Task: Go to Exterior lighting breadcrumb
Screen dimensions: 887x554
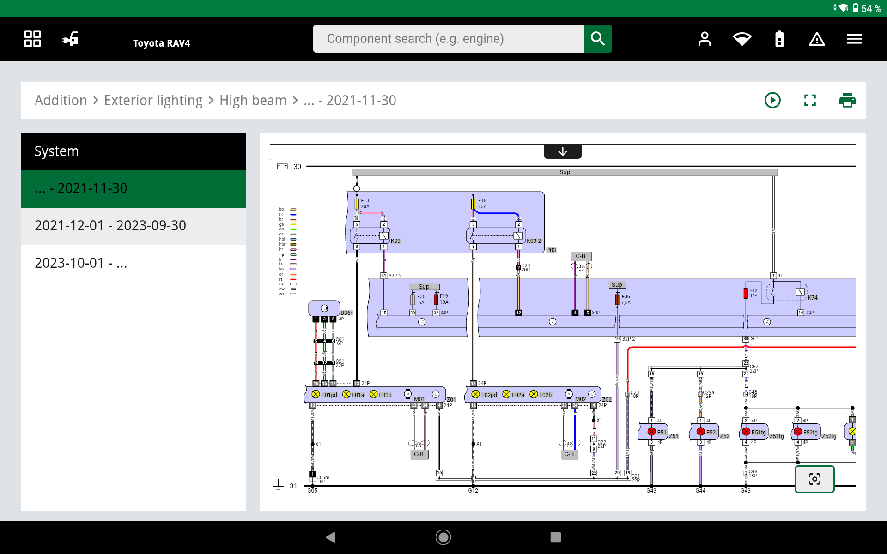Action: pos(153,100)
